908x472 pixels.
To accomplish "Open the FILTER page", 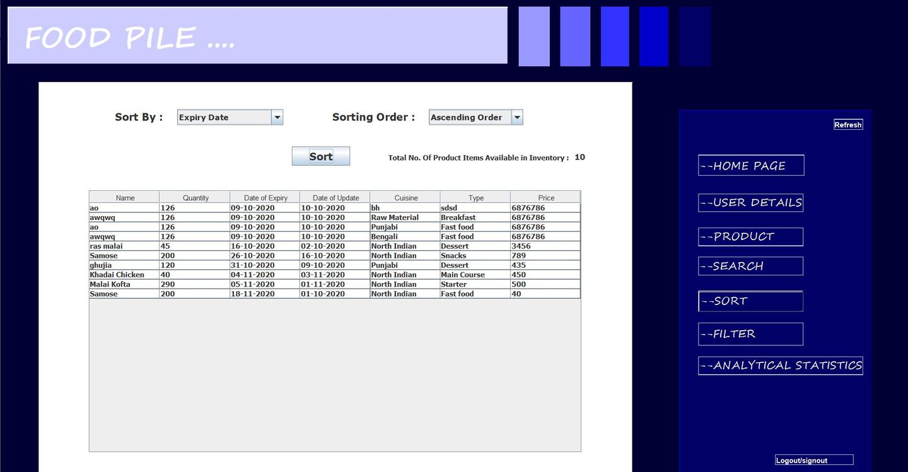I will pos(750,334).
